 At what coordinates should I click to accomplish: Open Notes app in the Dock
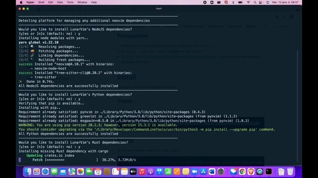click(124, 172)
